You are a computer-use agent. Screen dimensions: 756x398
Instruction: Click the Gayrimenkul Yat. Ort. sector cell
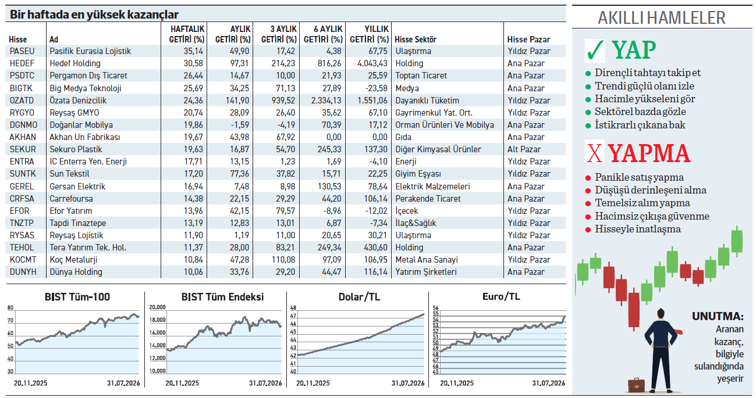click(x=434, y=113)
